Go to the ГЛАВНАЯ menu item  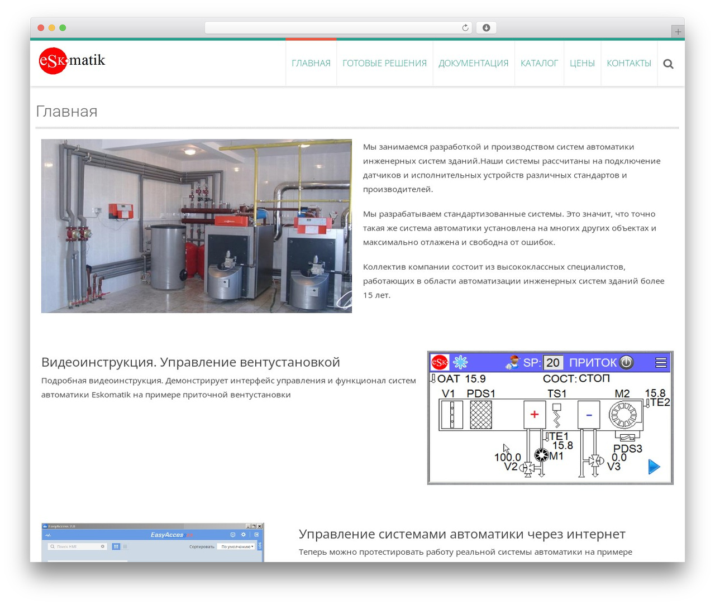(x=311, y=64)
